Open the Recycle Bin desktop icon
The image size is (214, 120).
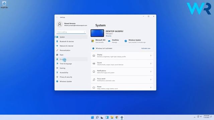point(4,4)
